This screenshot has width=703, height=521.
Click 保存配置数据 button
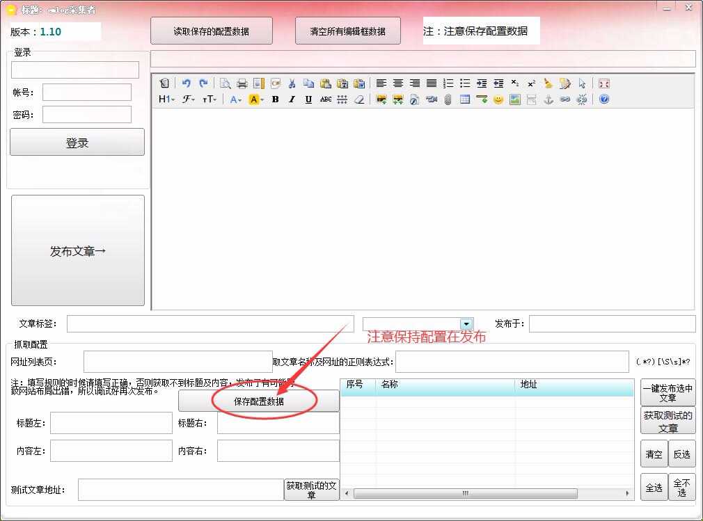(259, 401)
